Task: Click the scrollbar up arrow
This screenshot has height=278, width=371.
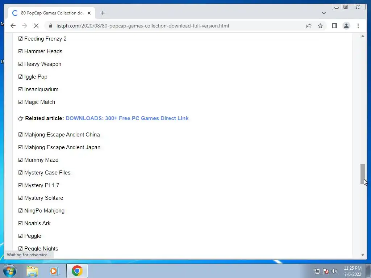Action: pyautogui.click(x=363, y=36)
